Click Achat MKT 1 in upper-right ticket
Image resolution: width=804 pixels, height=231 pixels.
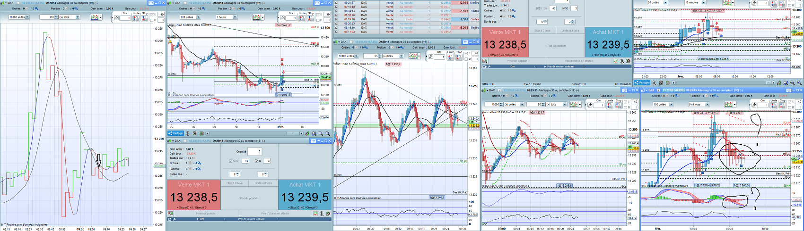click(x=609, y=42)
